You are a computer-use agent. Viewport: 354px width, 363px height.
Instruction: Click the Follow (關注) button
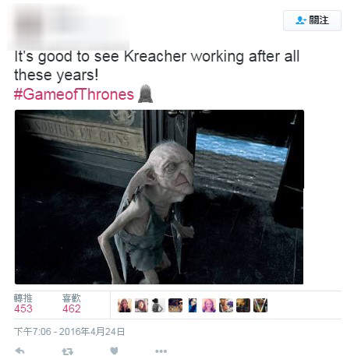pyautogui.click(x=312, y=21)
